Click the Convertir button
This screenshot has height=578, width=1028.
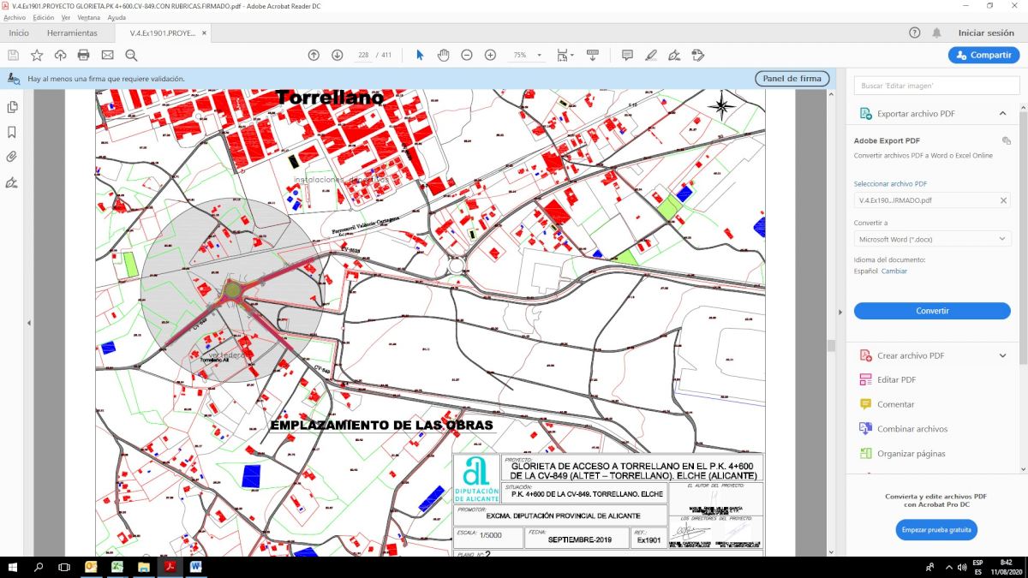tap(932, 311)
